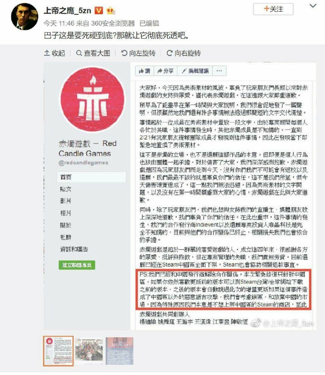Select the second group photo thumbnail
Image resolution: width=325 pixels, height=375 pixels.
[89, 351]
